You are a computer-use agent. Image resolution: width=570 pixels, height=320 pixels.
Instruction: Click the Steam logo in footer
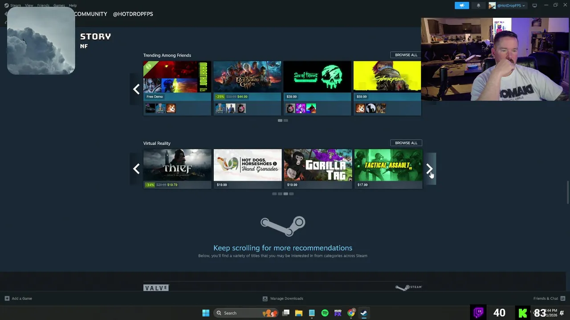pyautogui.click(x=408, y=288)
